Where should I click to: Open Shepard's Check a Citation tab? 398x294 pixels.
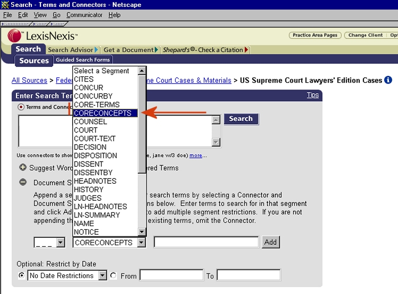click(x=205, y=50)
